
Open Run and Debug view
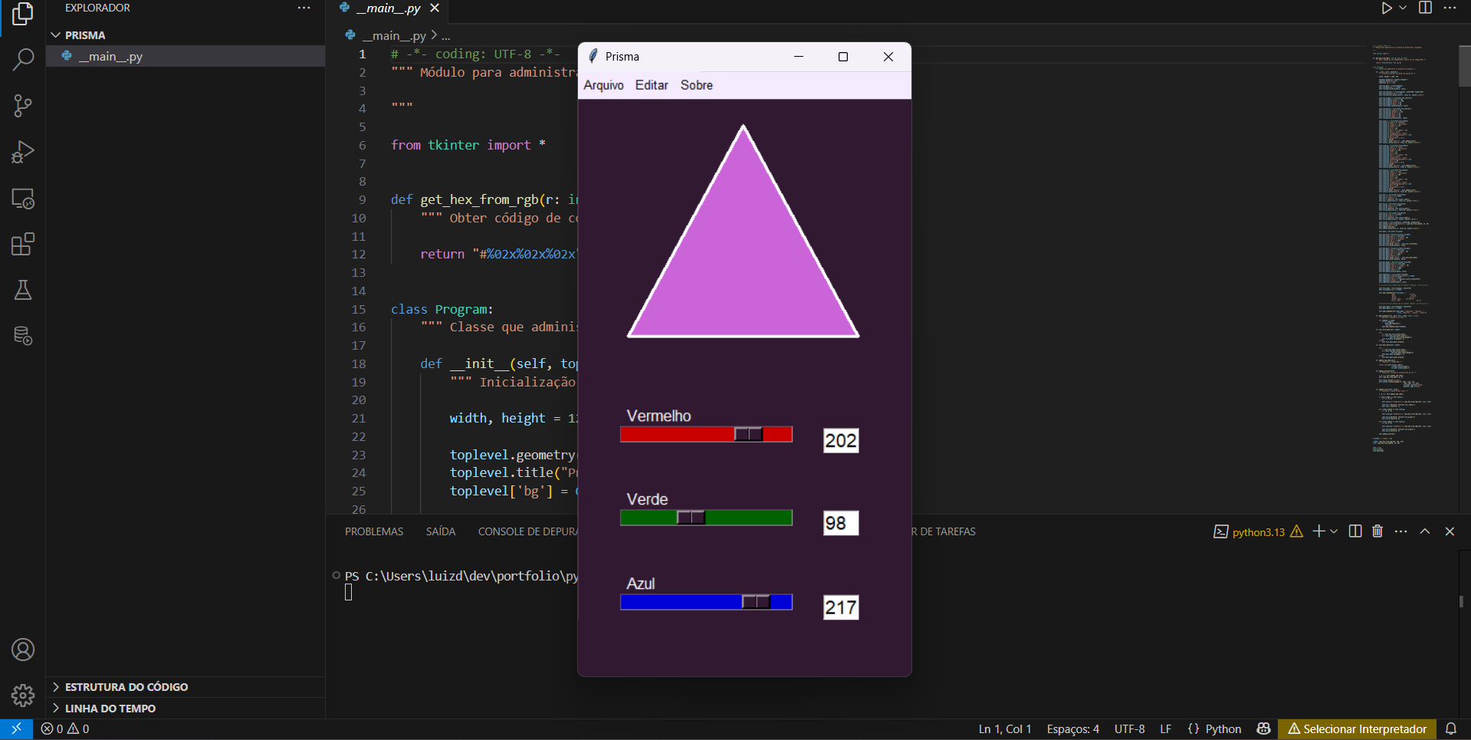click(23, 152)
